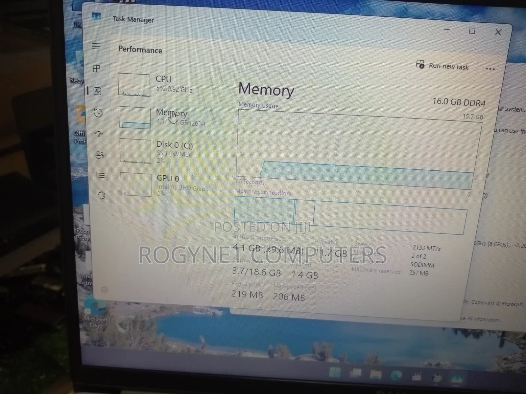Open the App history page icon
Viewport: 526px width, 394px height.
point(98,113)
